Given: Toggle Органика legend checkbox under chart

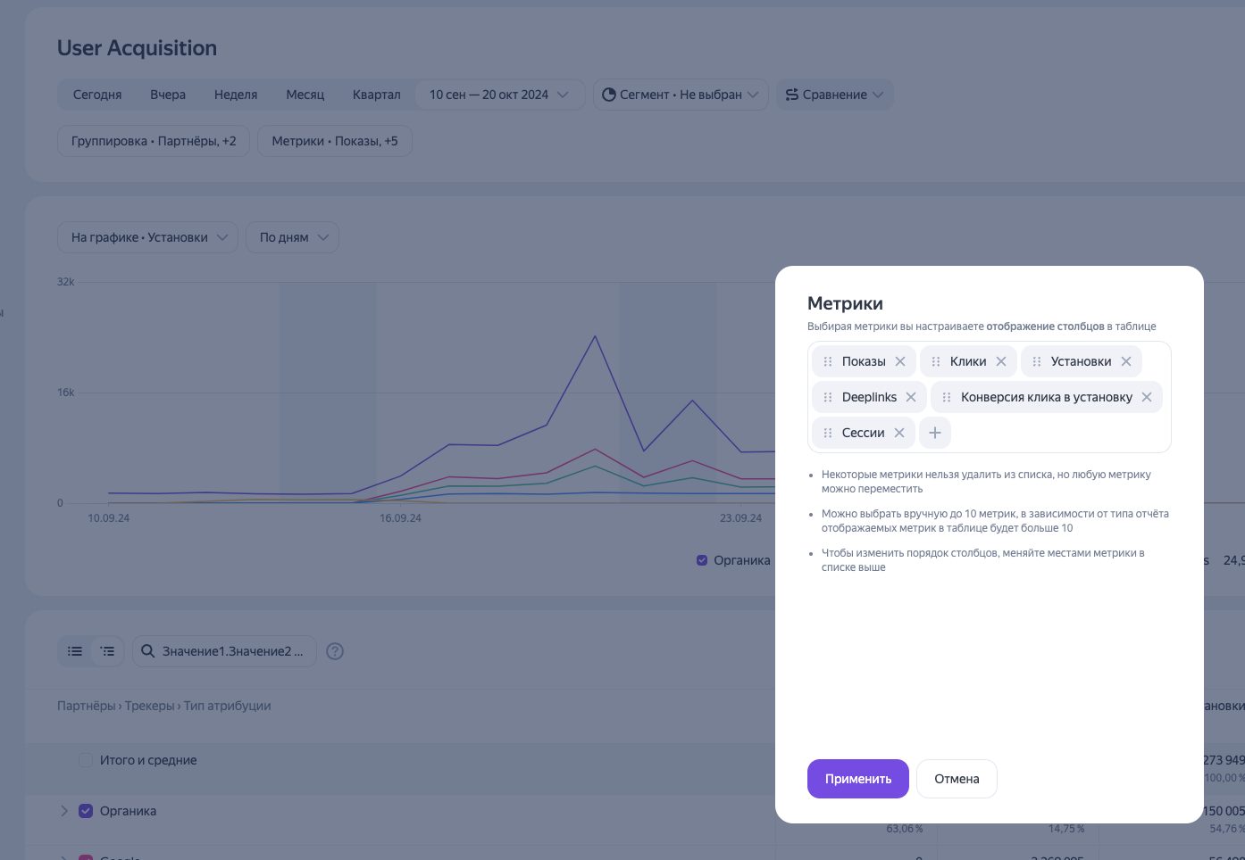Looking at the screenshot, I should 702,560.
